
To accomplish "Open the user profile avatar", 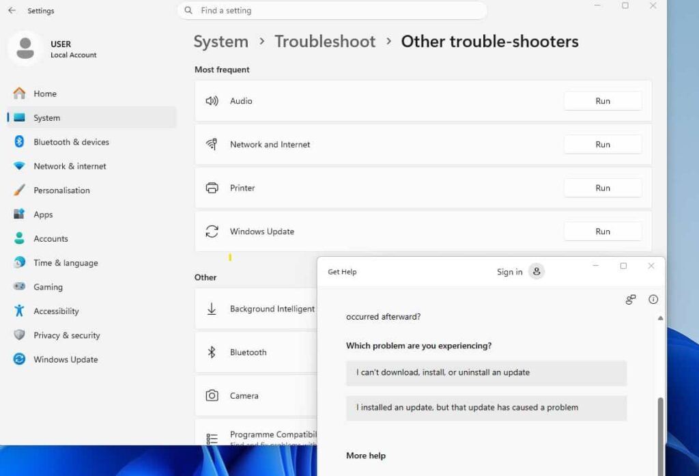I will tap(25, 48).
